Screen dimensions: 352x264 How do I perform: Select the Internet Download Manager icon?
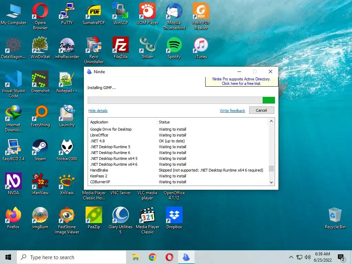[x=13, y=118]
